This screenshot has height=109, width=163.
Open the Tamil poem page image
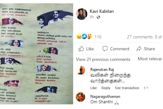[36, 54]
